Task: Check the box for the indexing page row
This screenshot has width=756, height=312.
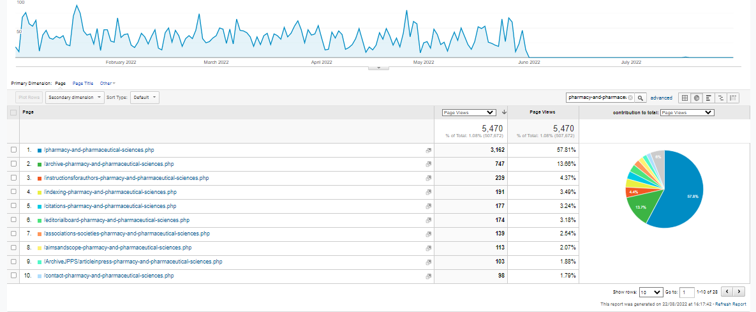Action: [13, 192]
